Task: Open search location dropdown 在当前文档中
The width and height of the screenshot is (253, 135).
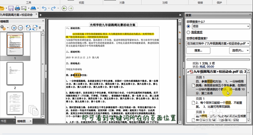Action: (248, 43)
